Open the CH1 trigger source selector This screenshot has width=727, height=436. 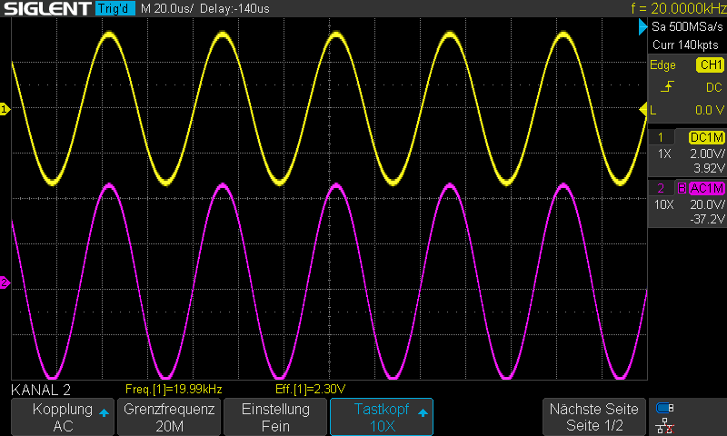point(708,65)
